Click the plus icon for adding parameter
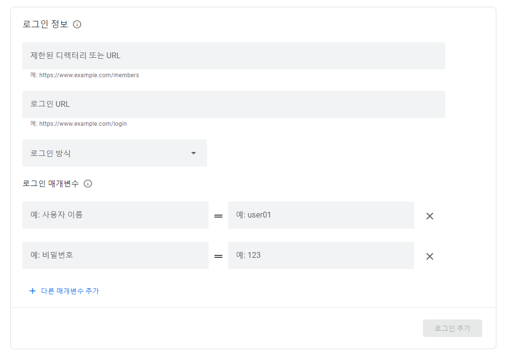Screen dimensions: 508x353 point(33,291)
